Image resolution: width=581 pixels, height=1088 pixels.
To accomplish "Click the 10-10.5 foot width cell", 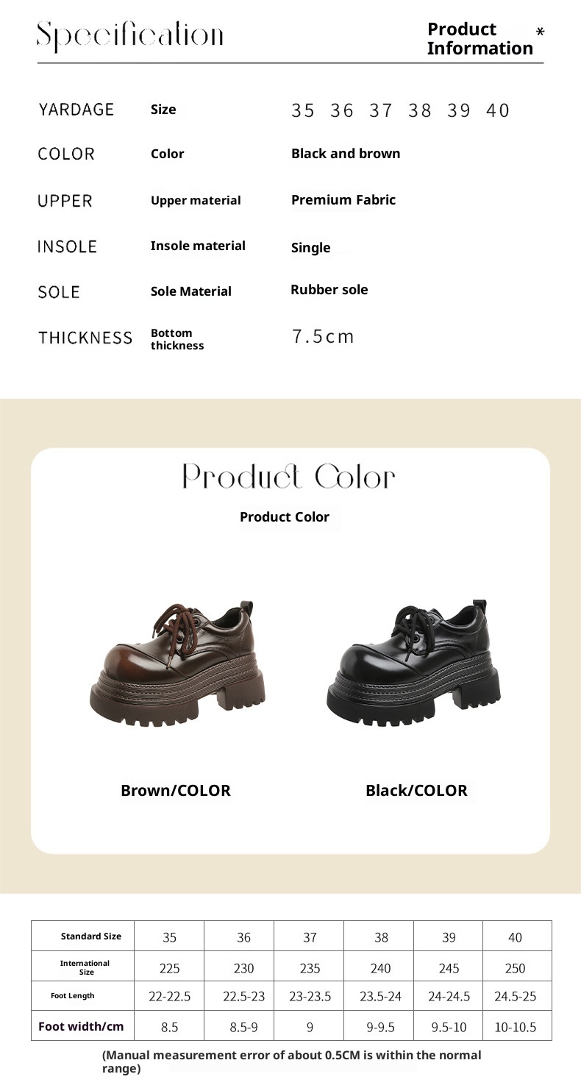I will tap(515, 1027).
